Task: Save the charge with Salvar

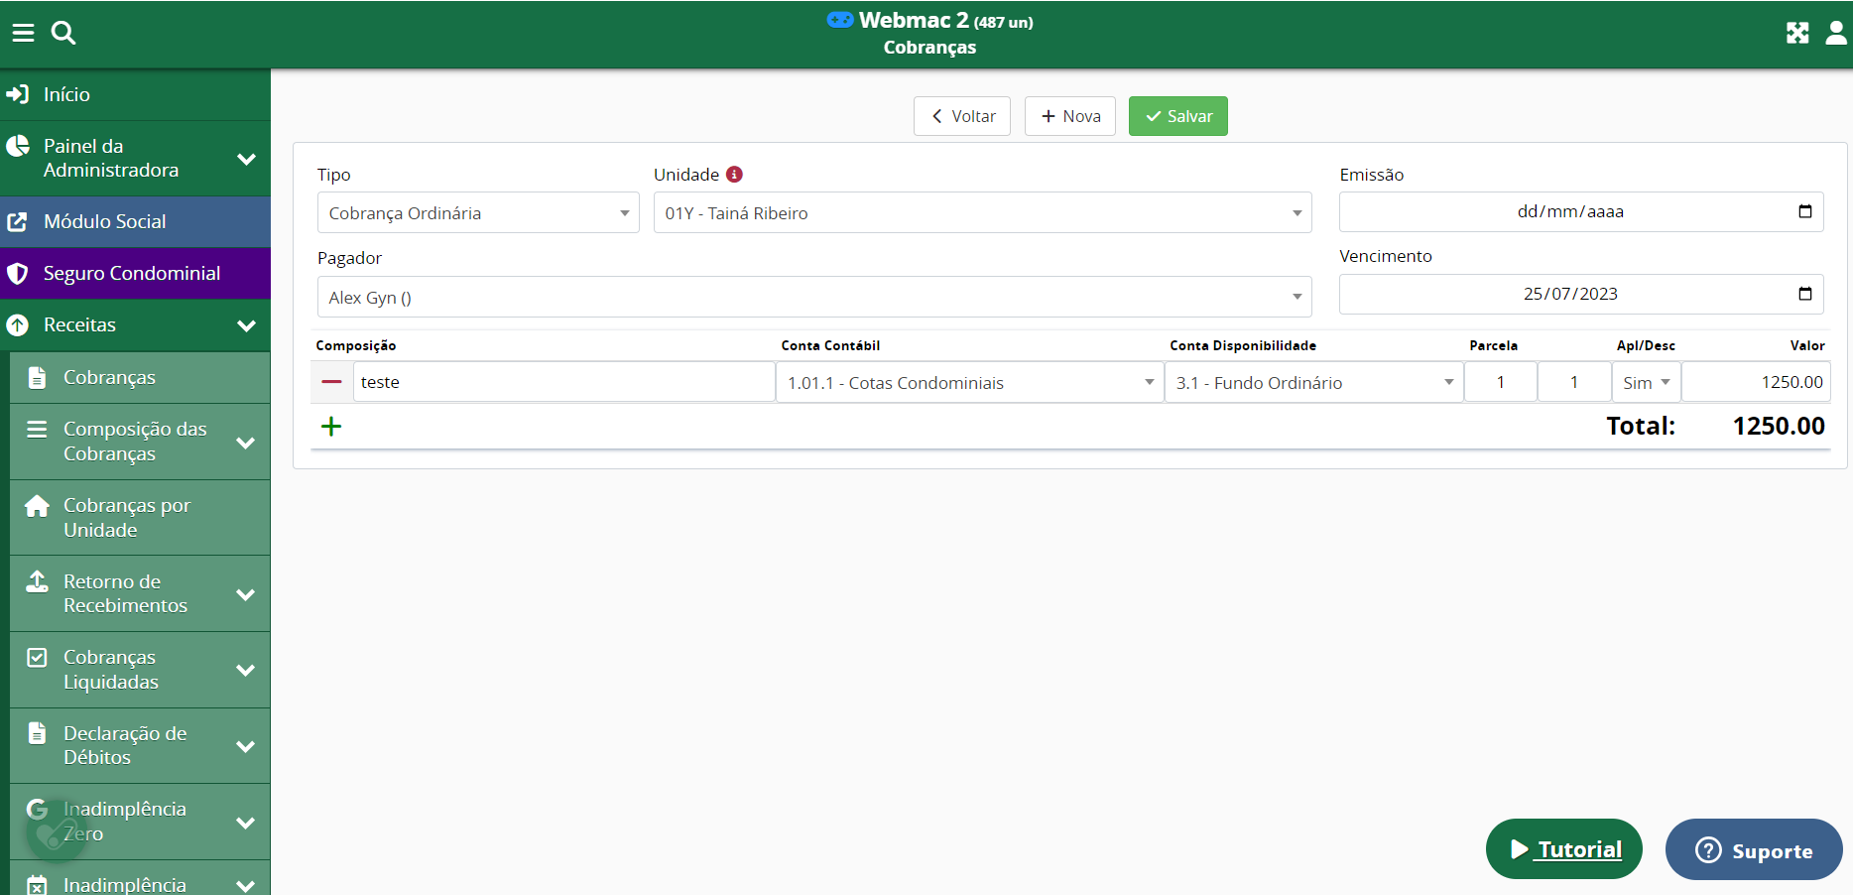Action: (x=1177, y=116)
